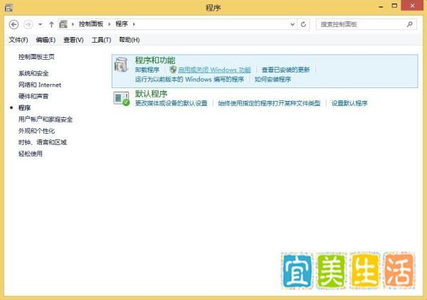Go up one level with the up arrow
This screenshot has height=300, width=427.
tap(51, 24)
